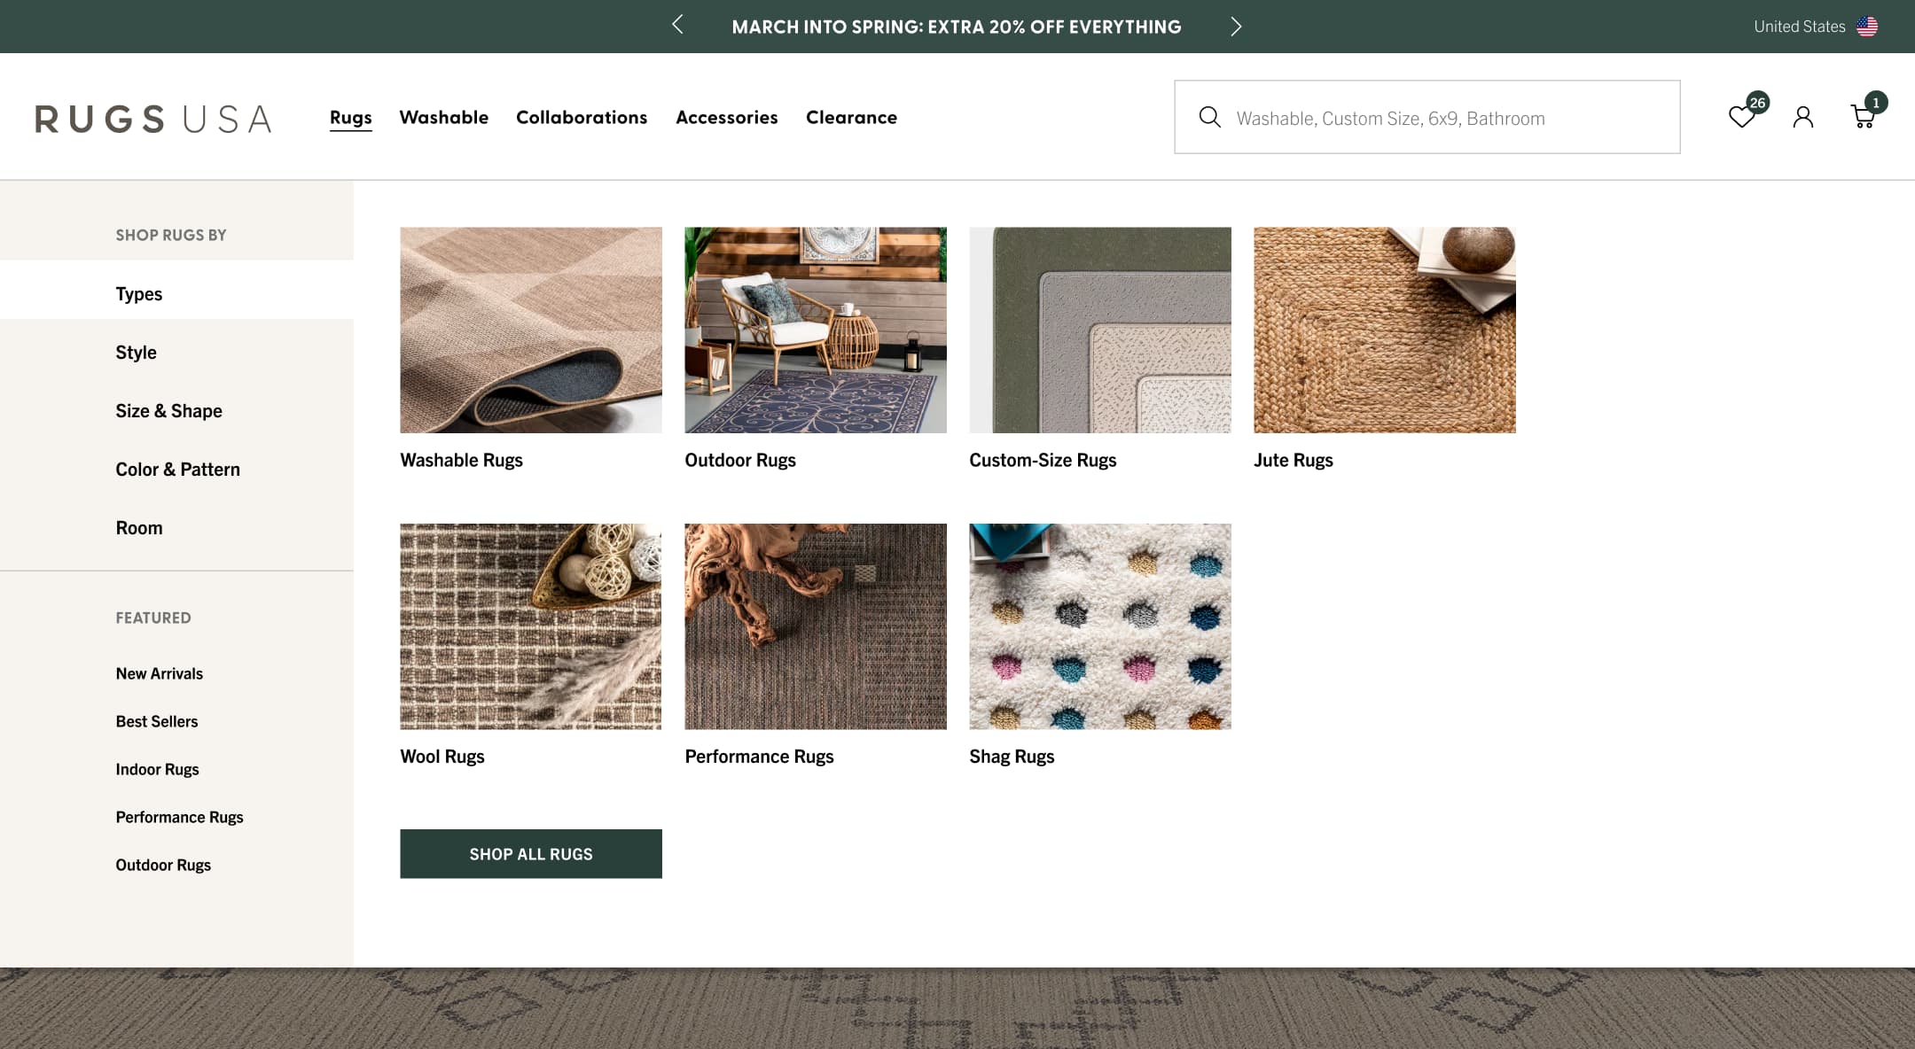Expand the Size & Shape category
The image size is (1915, 1049).
click(168, 410)
